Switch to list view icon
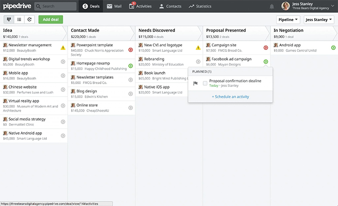The height and width of the screenshot is (206, 338). (x=19, y=19)
